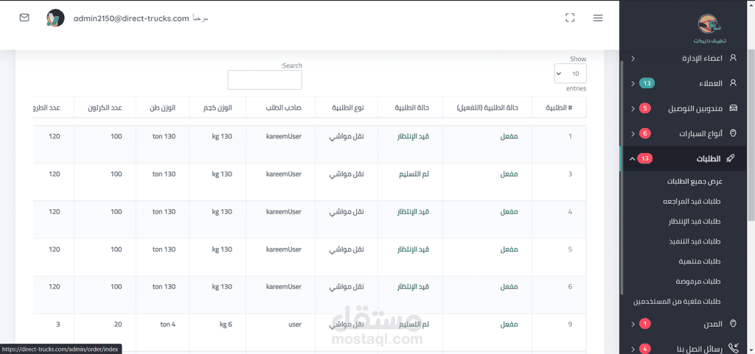Expand مندوبين التوصيل menu chevron
This screenshot has width=755, height=354.
(633, 108)
